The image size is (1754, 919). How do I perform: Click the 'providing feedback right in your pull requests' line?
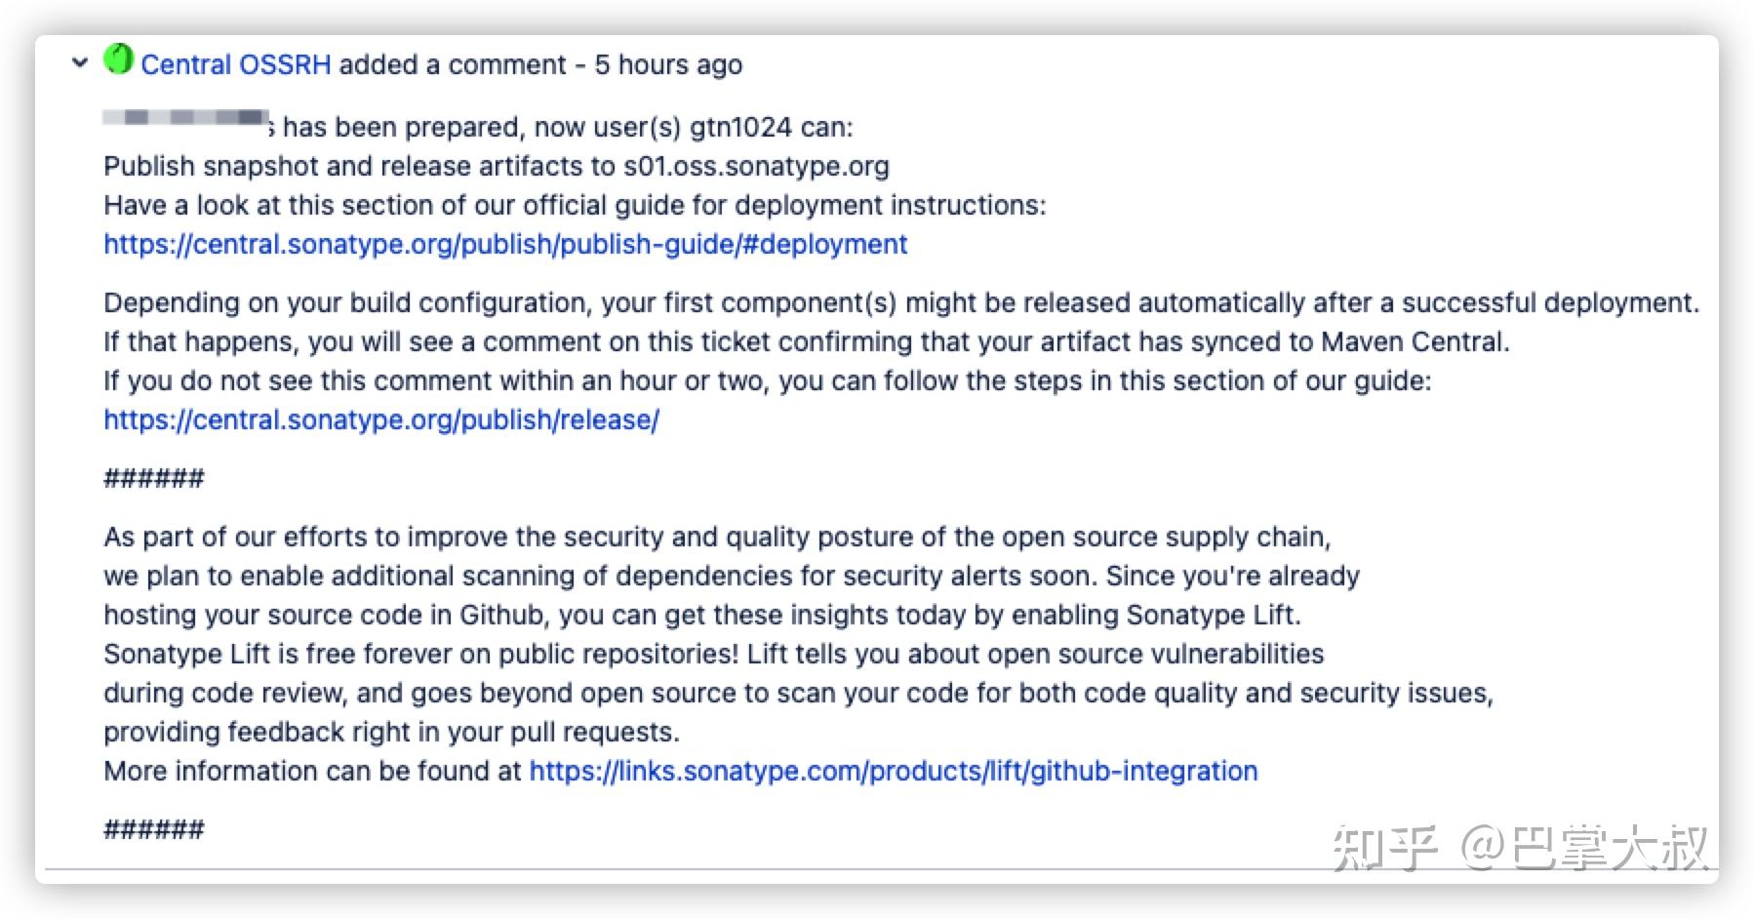click(391, 732)
